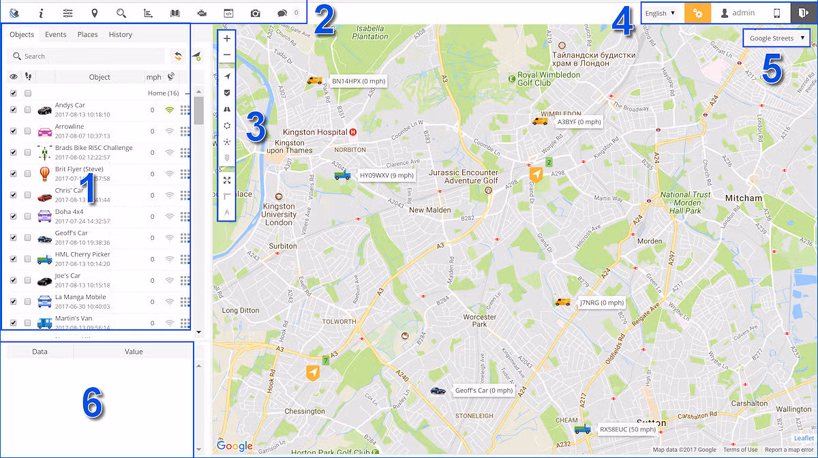Switch to the Events tab
Image resolution: width=818 pixels, height=458 pixels.
pyautogui.click(x=56, y=35)
